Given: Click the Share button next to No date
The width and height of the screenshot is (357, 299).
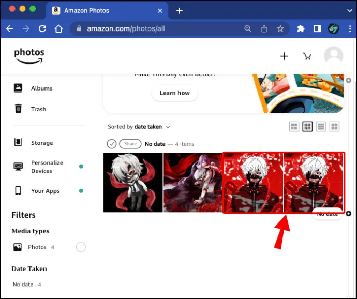Looking at the screenshot, I should pyautogui.click(x=130, y=144).
